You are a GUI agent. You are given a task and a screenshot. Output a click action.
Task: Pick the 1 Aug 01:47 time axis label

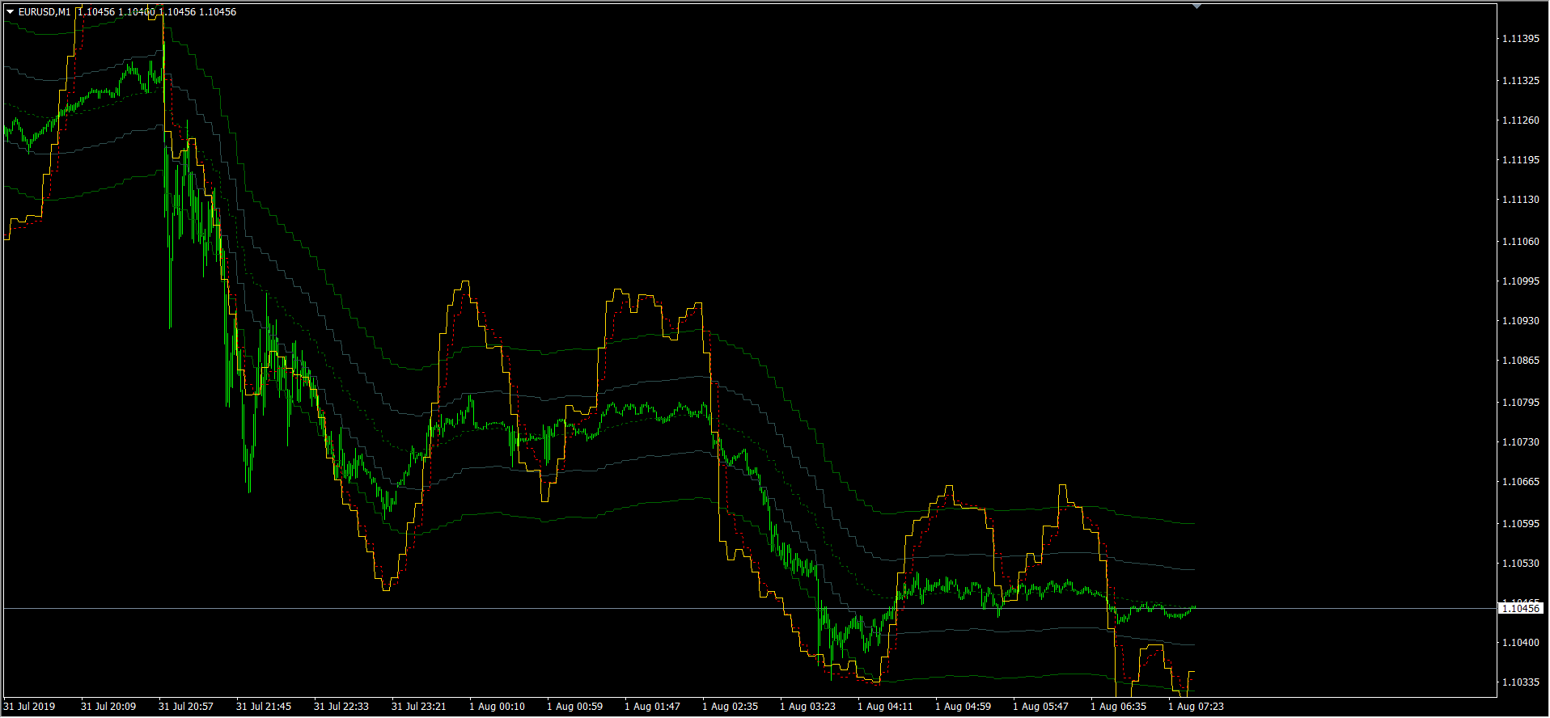click(x=653, y=707)
